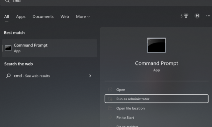
Task: Expand the cmd web results chevron arrow
Action: (90, 76)
